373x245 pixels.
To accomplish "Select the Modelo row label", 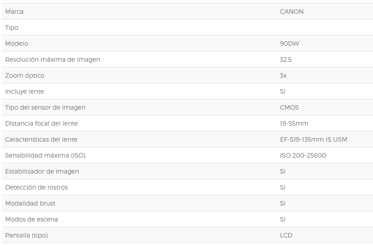I will tap(17, 43).
